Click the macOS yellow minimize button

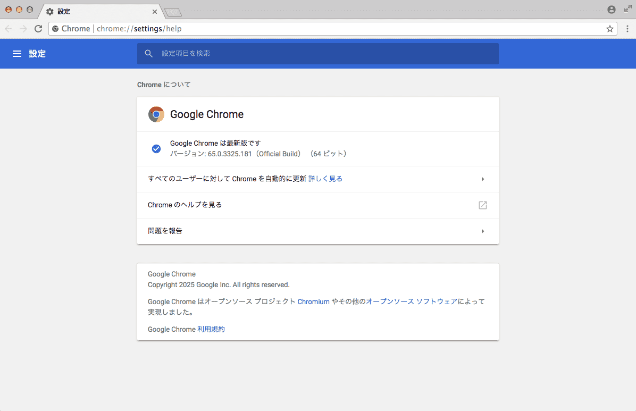point(19,10)
